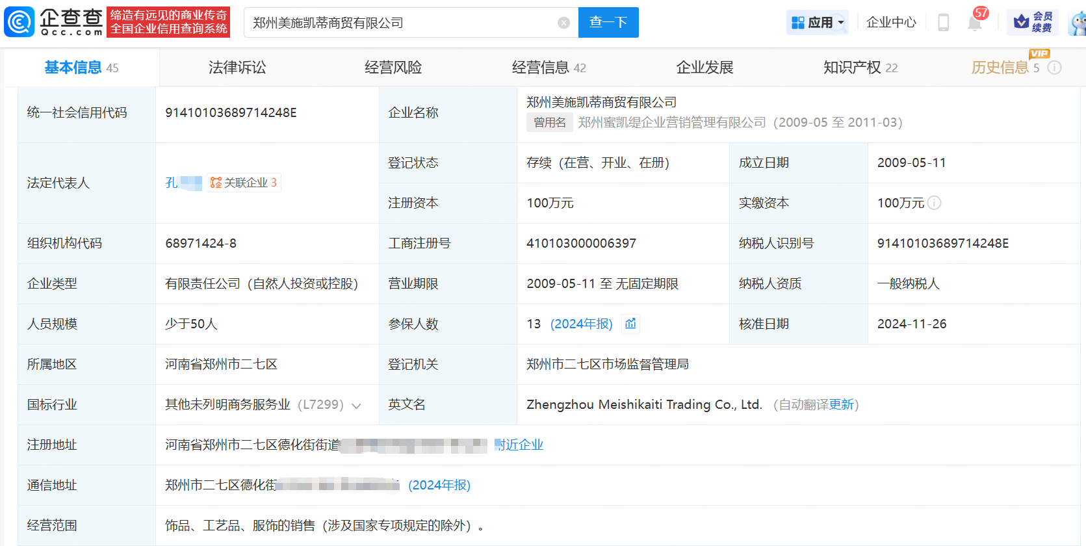The image size is (1086, 546).
Task: Switch to the 基本信息 tab
Action: coord(82,68)
